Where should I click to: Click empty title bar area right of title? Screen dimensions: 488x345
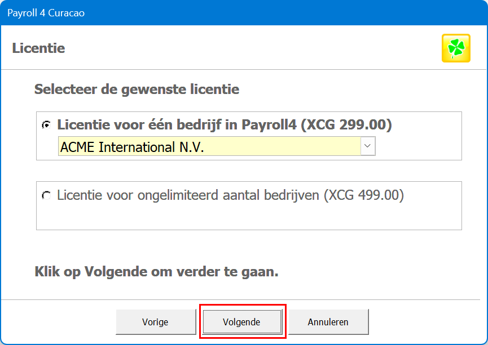[x=282, y=12]
